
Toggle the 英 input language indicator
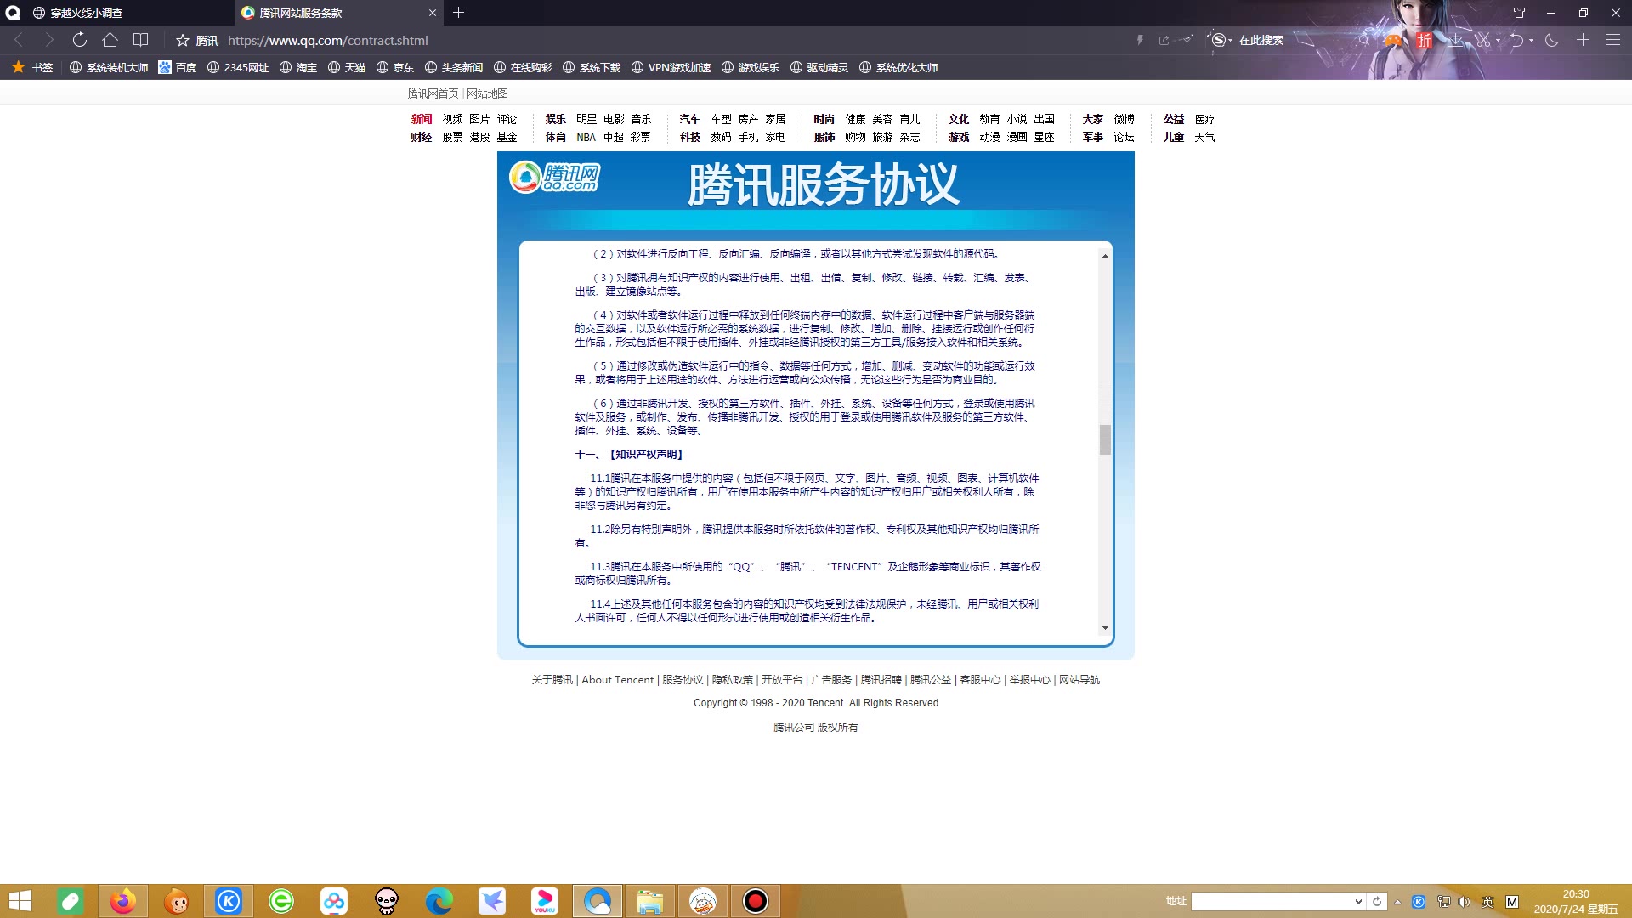click(x=1487, y=902)
